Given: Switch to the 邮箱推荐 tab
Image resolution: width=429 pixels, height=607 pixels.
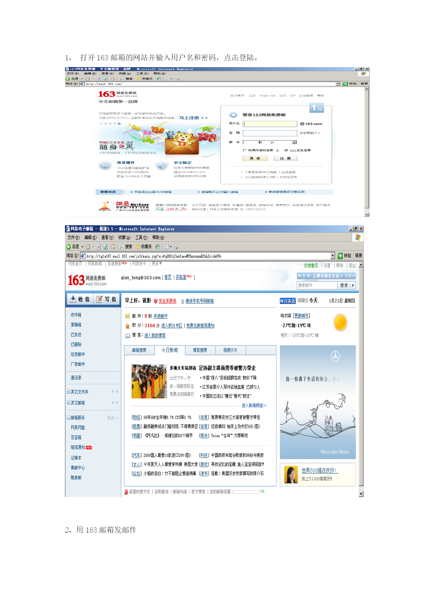Looking at the screenshot, I should click(x=139, y=350).
